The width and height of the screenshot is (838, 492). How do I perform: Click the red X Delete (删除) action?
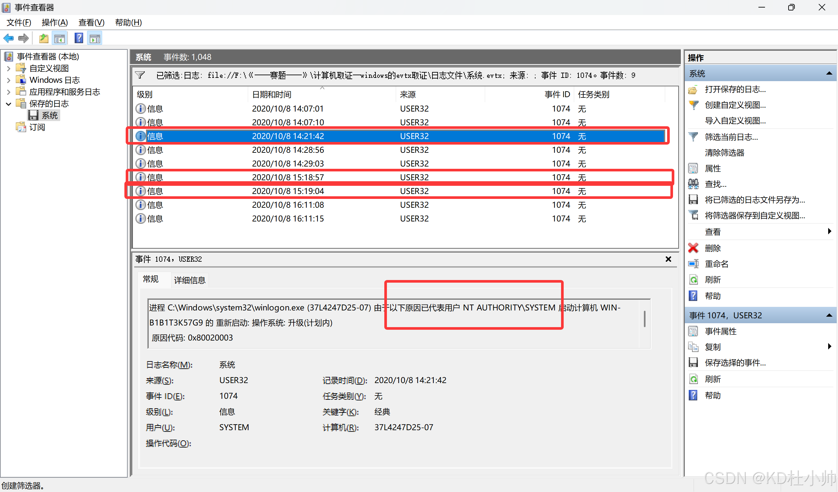click(x=712, y=248)
